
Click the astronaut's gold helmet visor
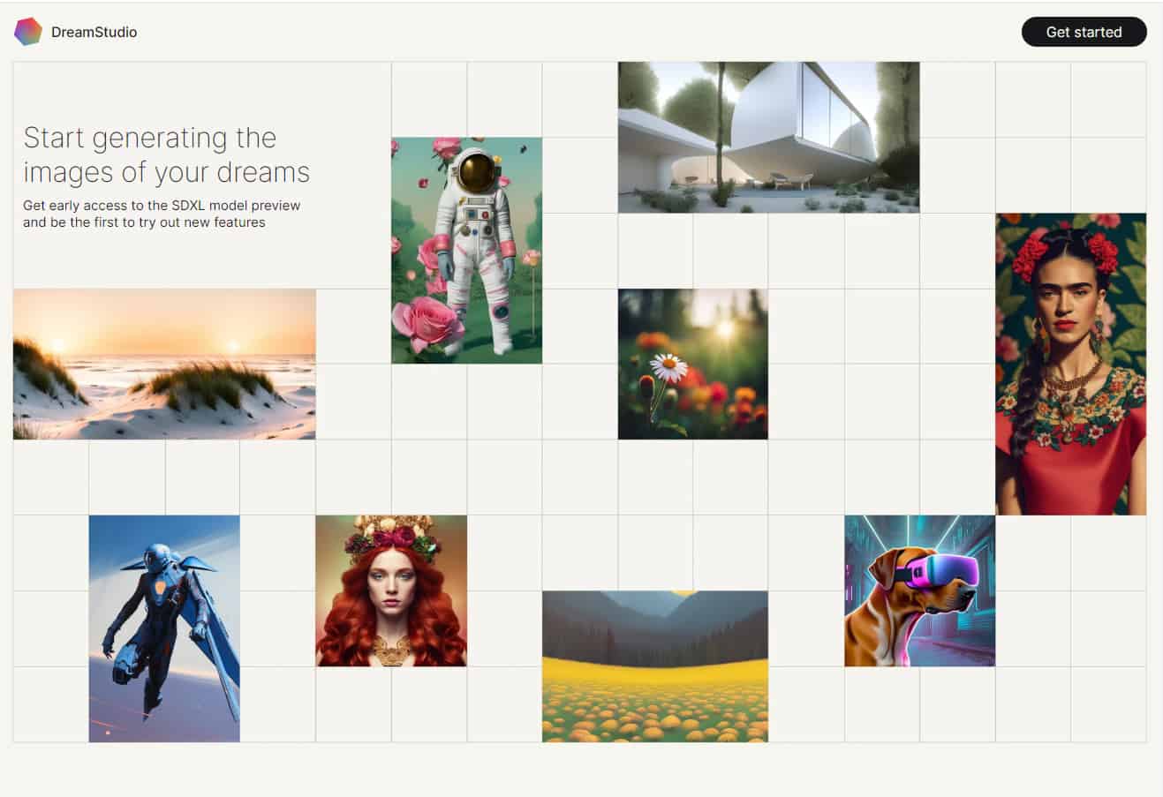[477, 172]
